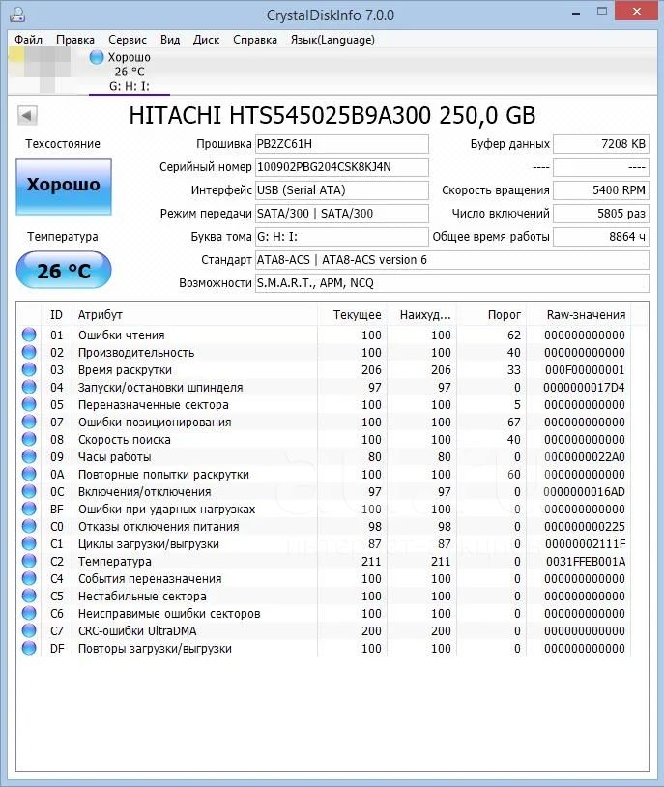Open the Язык(Language) menu
This screenshot has width=664, height=787.
click(332, 40)
